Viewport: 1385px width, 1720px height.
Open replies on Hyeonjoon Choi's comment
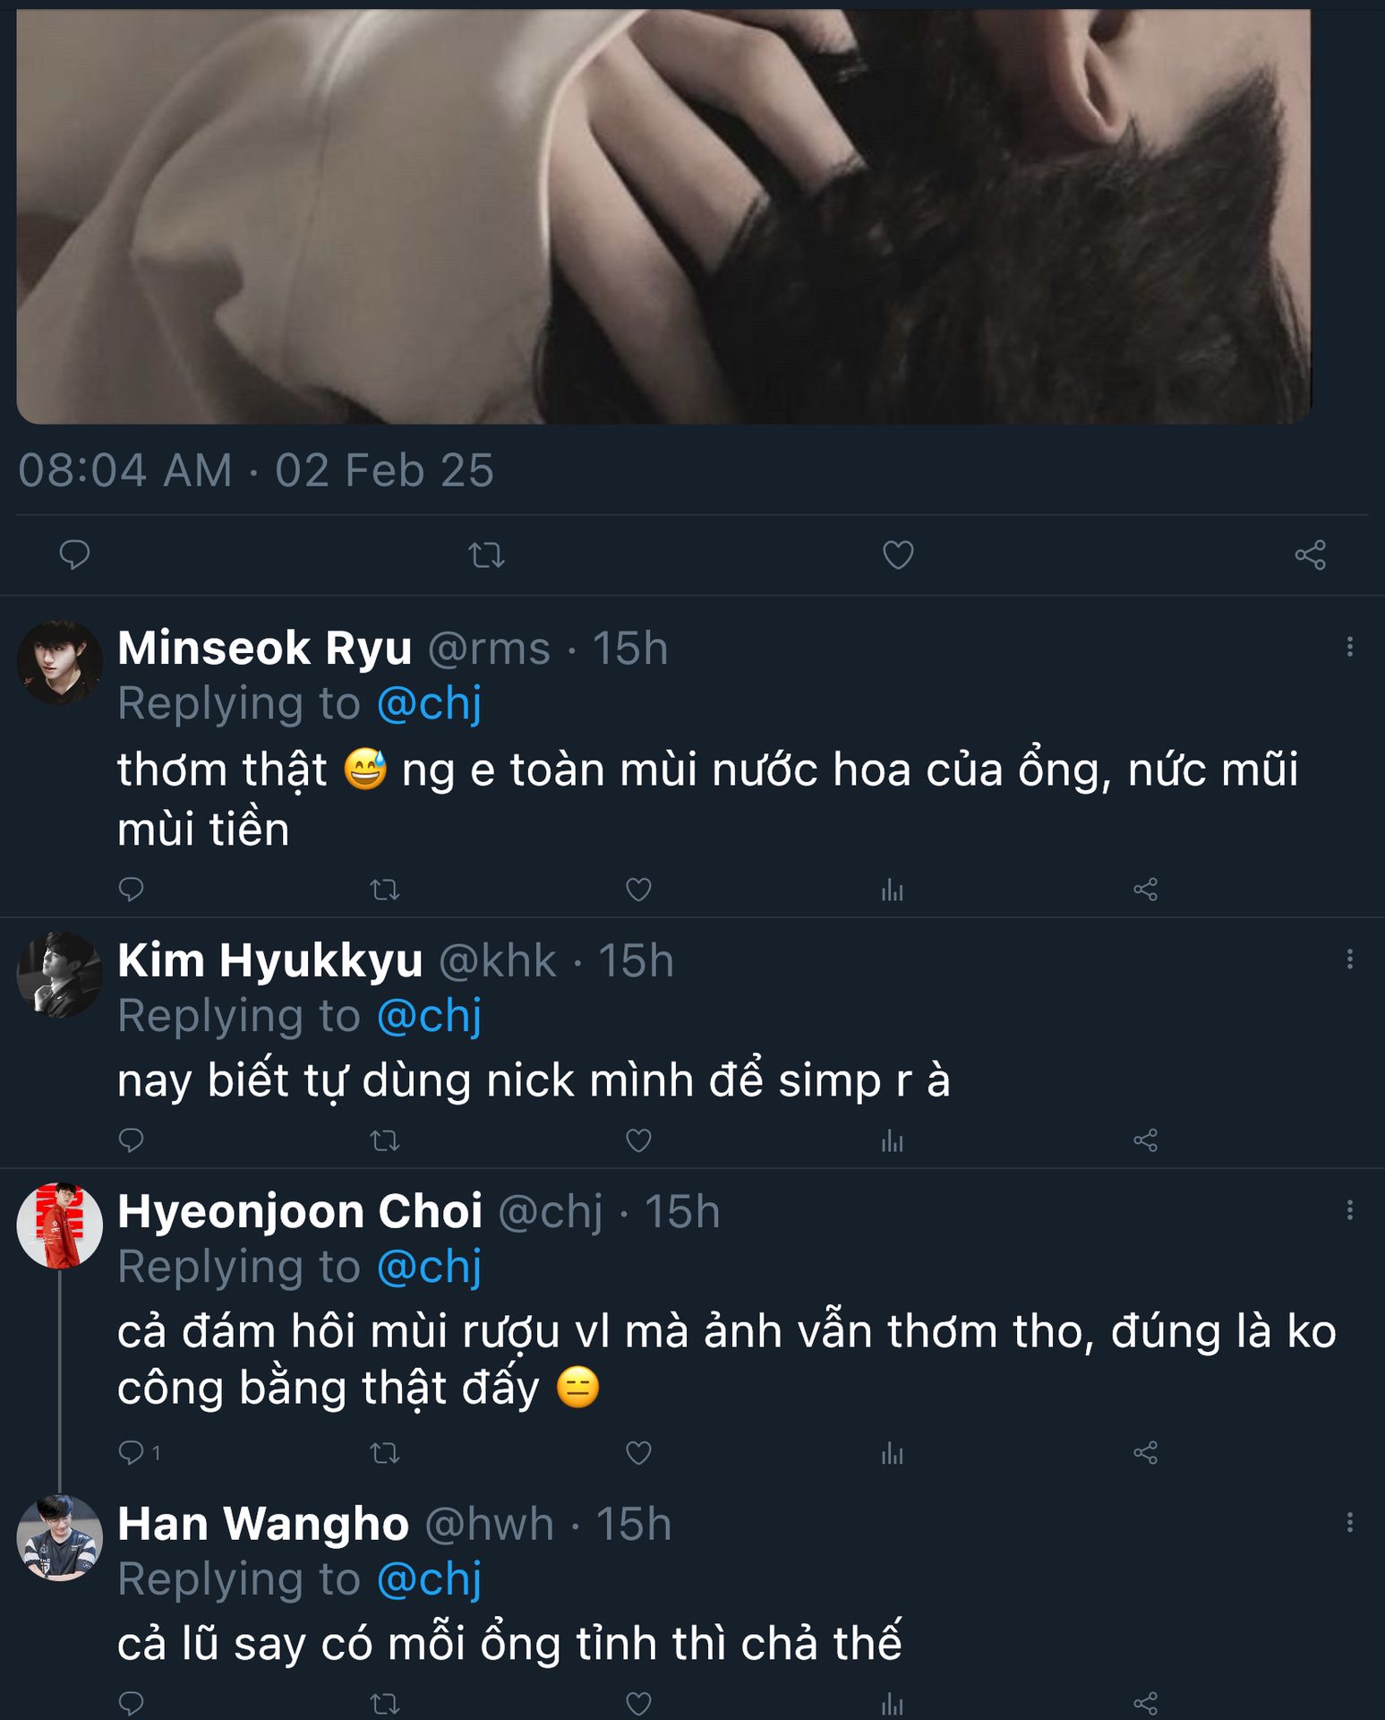pos(132,1452)
